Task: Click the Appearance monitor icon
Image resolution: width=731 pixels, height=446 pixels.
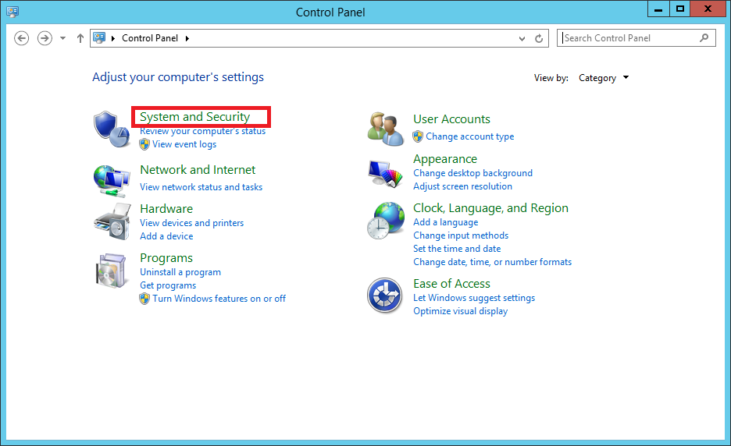Action: pyautogui.click(x=385, y=172)
